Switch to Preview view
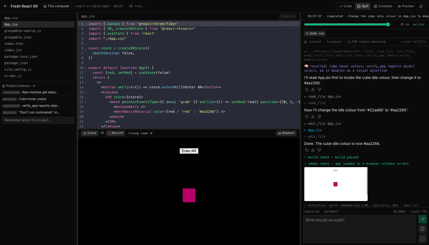 [406, 6]
